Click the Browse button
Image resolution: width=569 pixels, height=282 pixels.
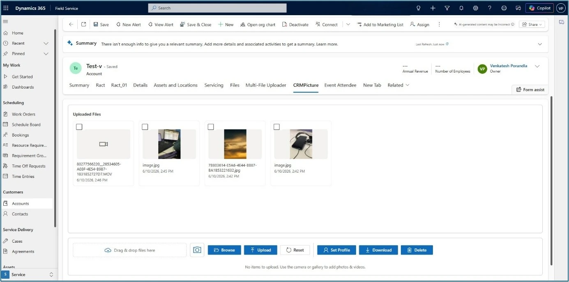pyautogui.click(x=224, y=250)
